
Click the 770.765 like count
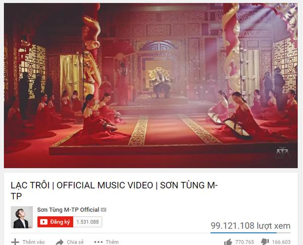244,242
